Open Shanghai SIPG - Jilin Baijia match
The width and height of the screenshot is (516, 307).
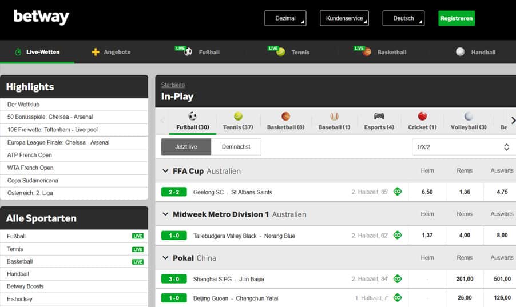228,279
